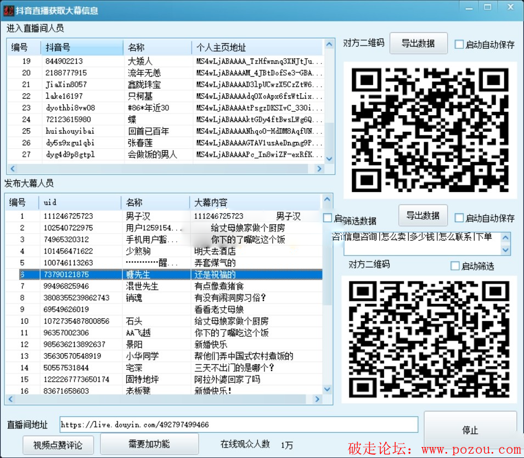The image size is (524, 458).
Task: Select the 石头 row name
Action: (x=134, y=321)
